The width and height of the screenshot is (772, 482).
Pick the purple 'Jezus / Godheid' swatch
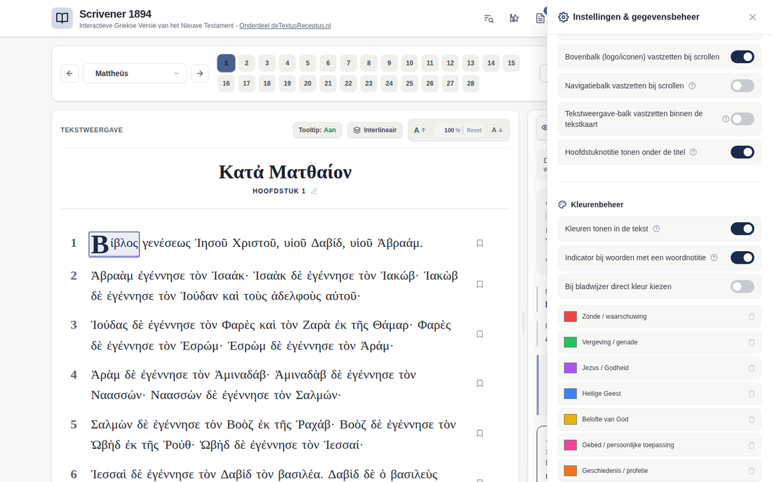pyautogui.click(x=570, y=368)
